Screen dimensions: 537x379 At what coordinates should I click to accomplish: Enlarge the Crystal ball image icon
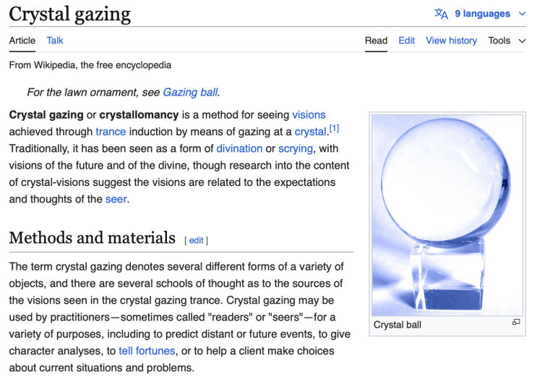click(x=516, y=322)
